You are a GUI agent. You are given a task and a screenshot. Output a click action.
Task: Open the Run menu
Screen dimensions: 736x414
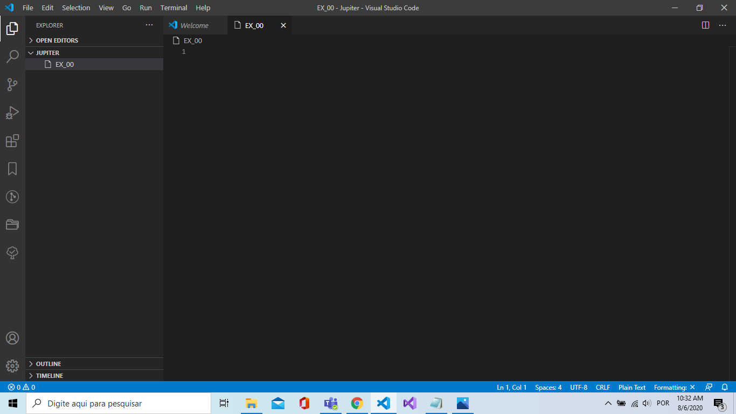coord(145,8)
